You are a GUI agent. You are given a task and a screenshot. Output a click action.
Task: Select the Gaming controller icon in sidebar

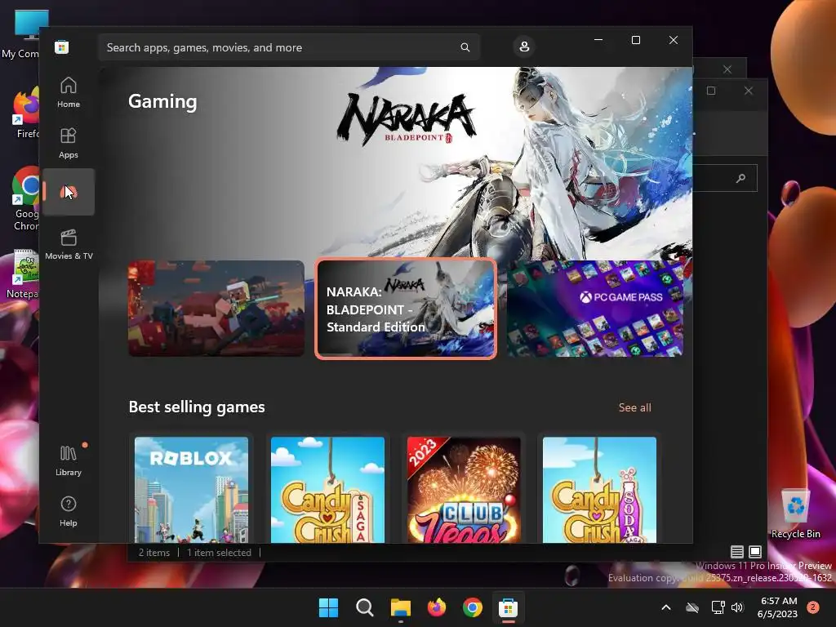coord(69,192)
